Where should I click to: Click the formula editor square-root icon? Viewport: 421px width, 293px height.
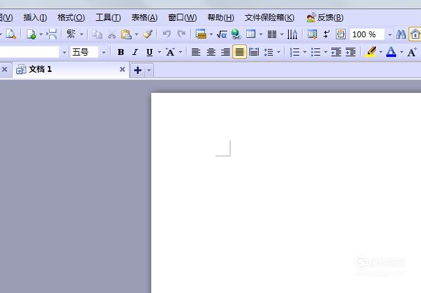[x=222, y=35]
